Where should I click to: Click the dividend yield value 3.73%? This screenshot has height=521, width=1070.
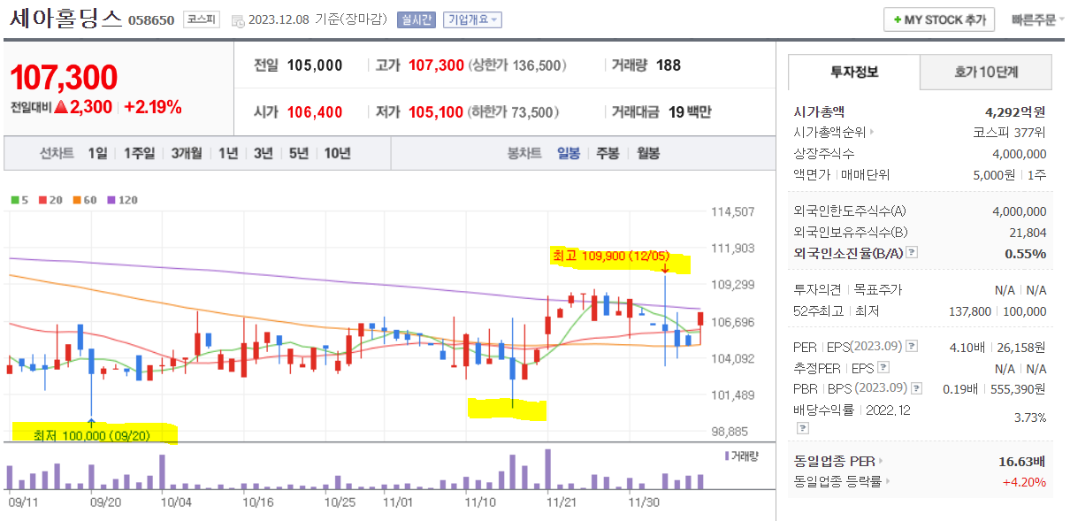pyautogui.click(x=1030, y=418)
